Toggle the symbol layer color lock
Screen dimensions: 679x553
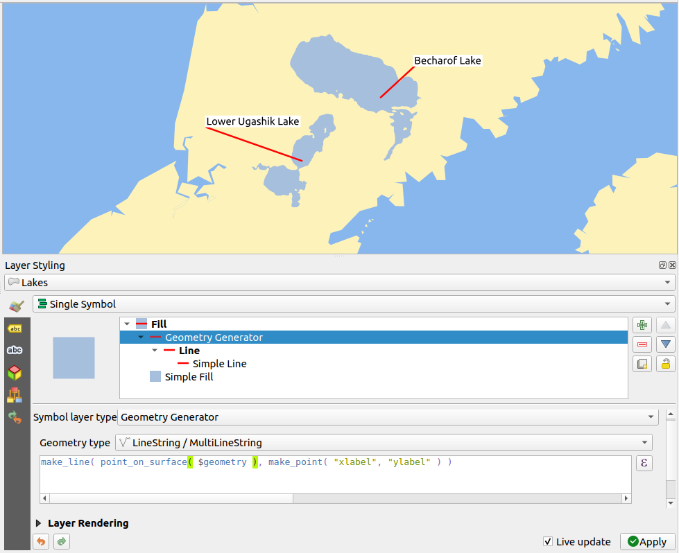coord(665,364)
